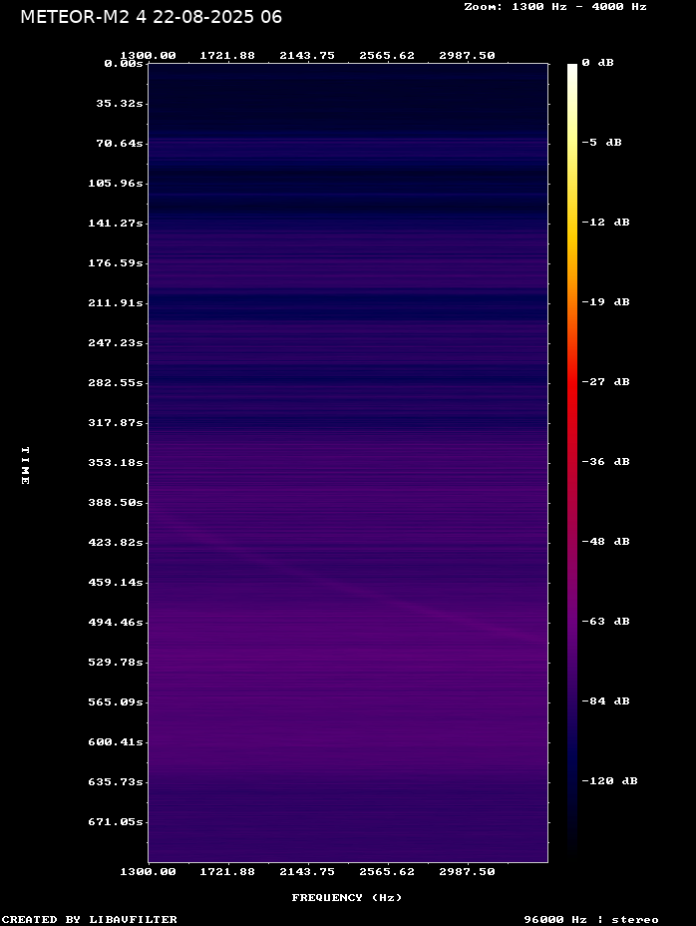Click the '671.05s' time label
This screenshot has width=696, height=926.
116,822
